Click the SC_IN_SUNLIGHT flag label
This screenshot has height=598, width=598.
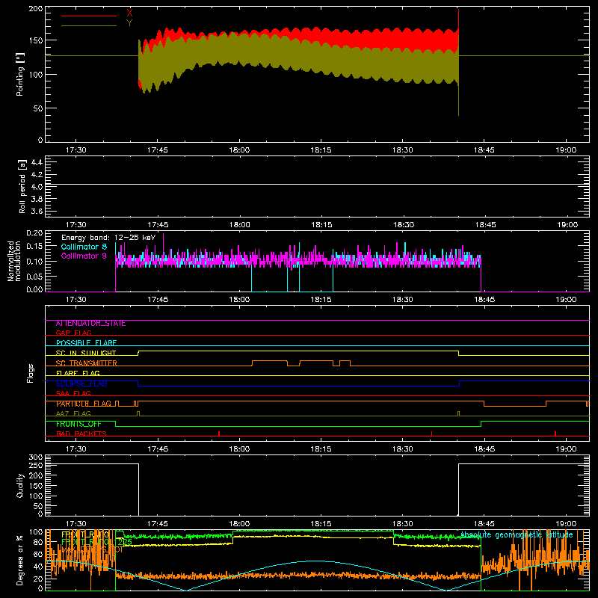tap(86, 353)
